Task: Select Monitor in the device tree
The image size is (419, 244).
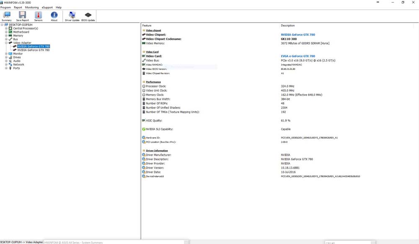Action: click(x=18, y=54)
